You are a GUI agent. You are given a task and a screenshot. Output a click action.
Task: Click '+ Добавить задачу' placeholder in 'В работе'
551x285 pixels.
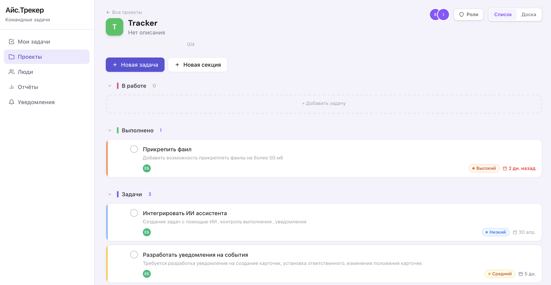point(324,104)
